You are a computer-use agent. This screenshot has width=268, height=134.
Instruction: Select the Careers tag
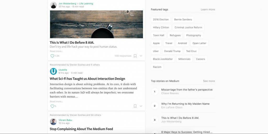pyautogui.click(x=200, y=59)
